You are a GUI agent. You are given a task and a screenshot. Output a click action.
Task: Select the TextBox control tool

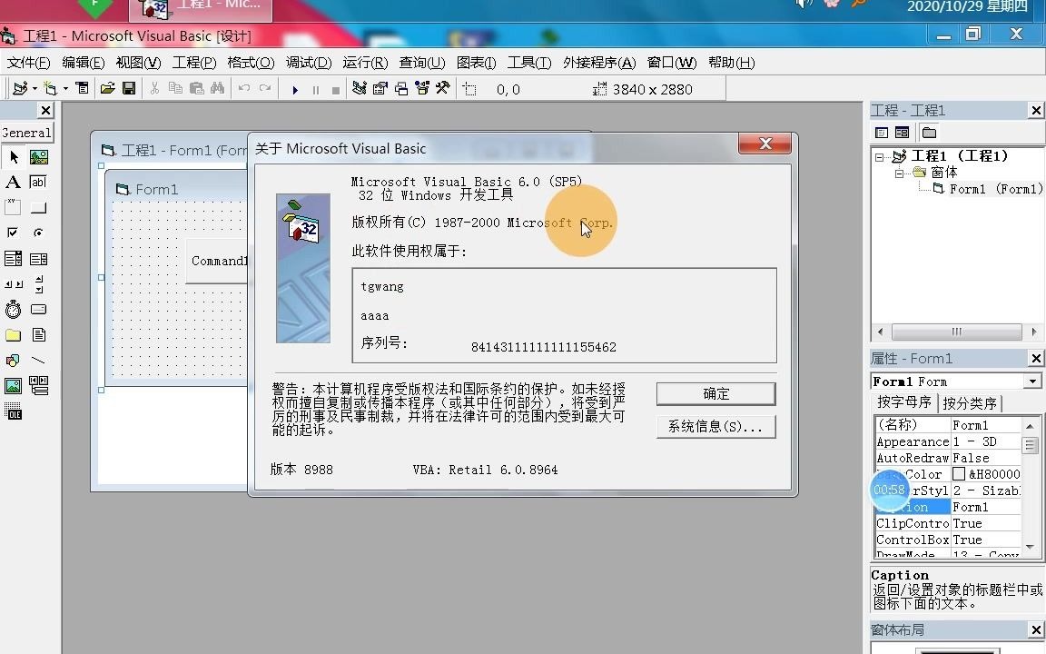click(x=38, y=182)
